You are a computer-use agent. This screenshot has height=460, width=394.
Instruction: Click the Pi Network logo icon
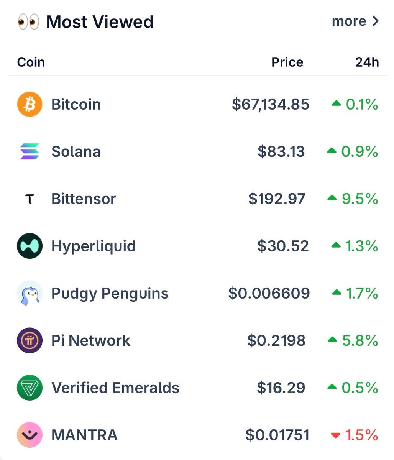[x=30, y=340]
